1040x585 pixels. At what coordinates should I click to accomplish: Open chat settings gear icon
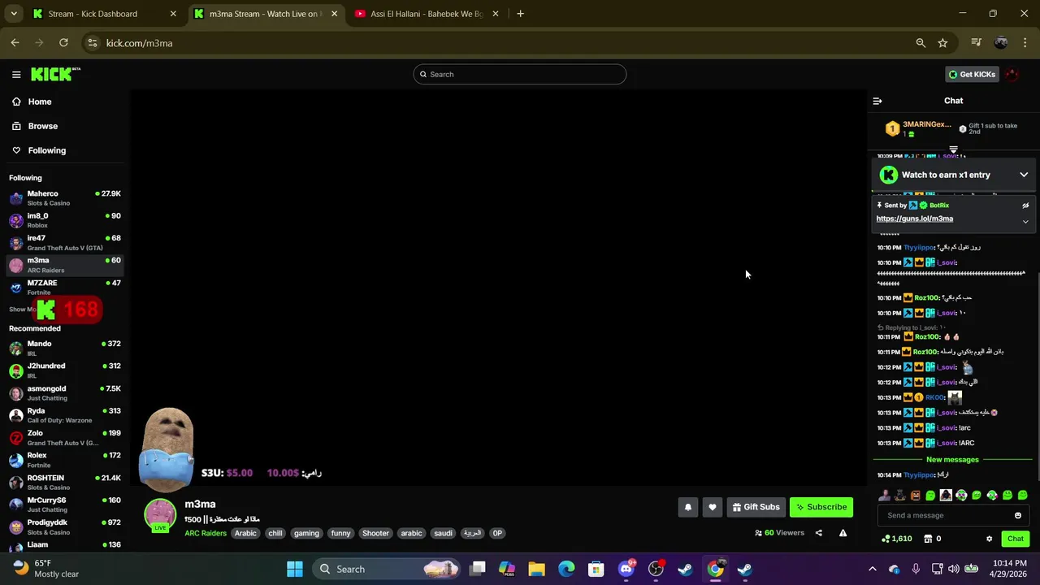point(989,539)
